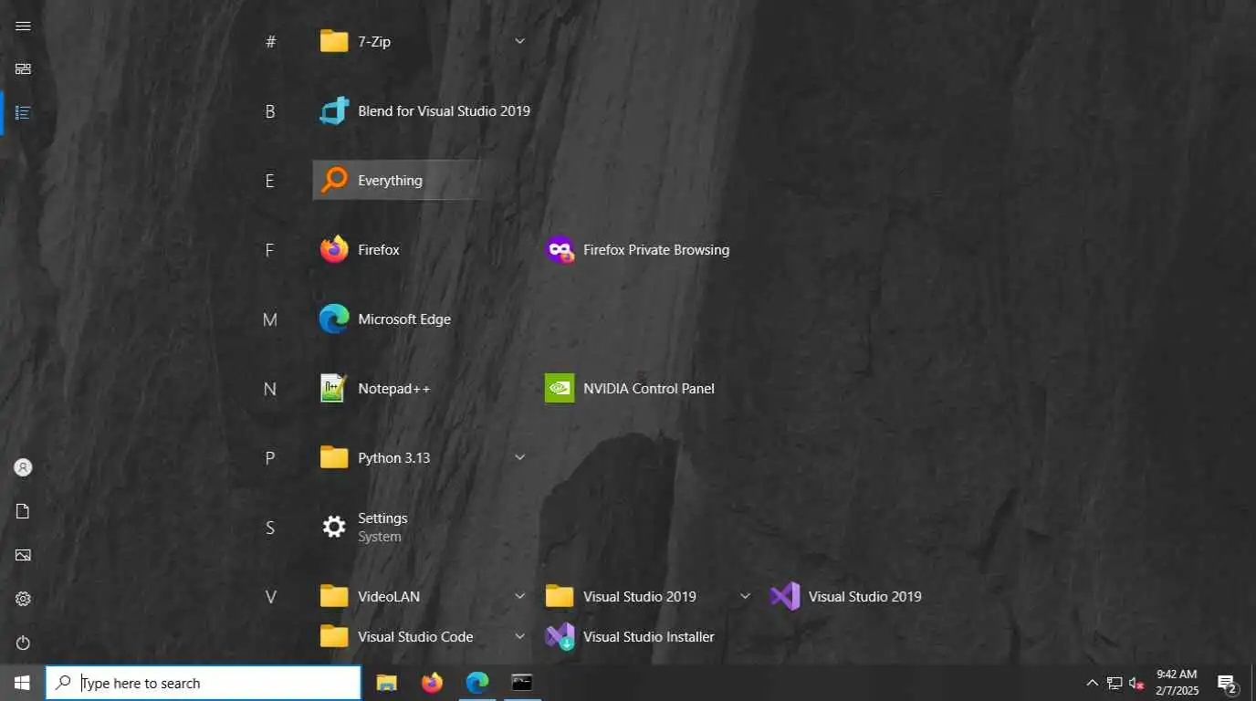Viewport: 1256px width, 701px height.
Task: Switch to all apps list view
Action: pyautogui.click(x=23, y=113)
